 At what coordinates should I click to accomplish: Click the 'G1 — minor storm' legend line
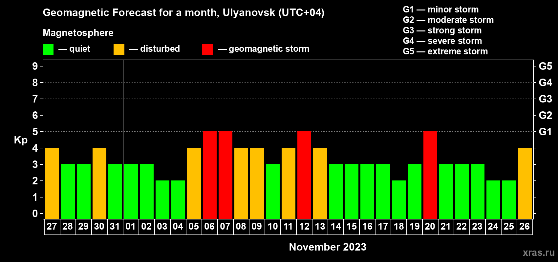(441, 9)
